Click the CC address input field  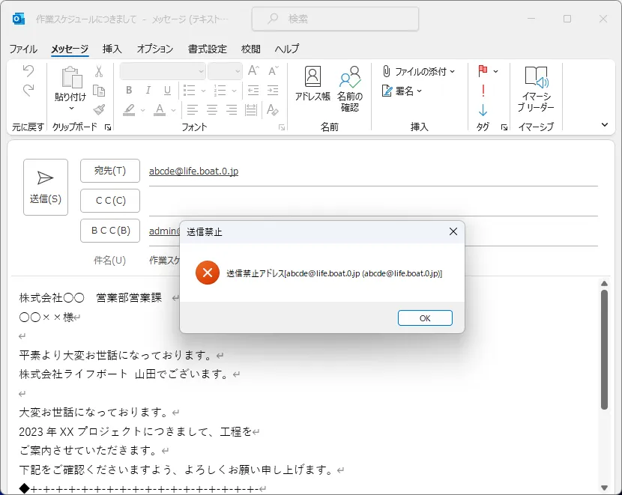click(373, 201)
